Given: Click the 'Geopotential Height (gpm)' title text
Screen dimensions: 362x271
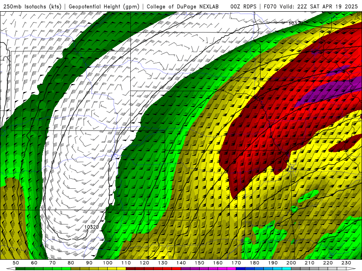Looking at the screenshot, I should tap(104, 6).
